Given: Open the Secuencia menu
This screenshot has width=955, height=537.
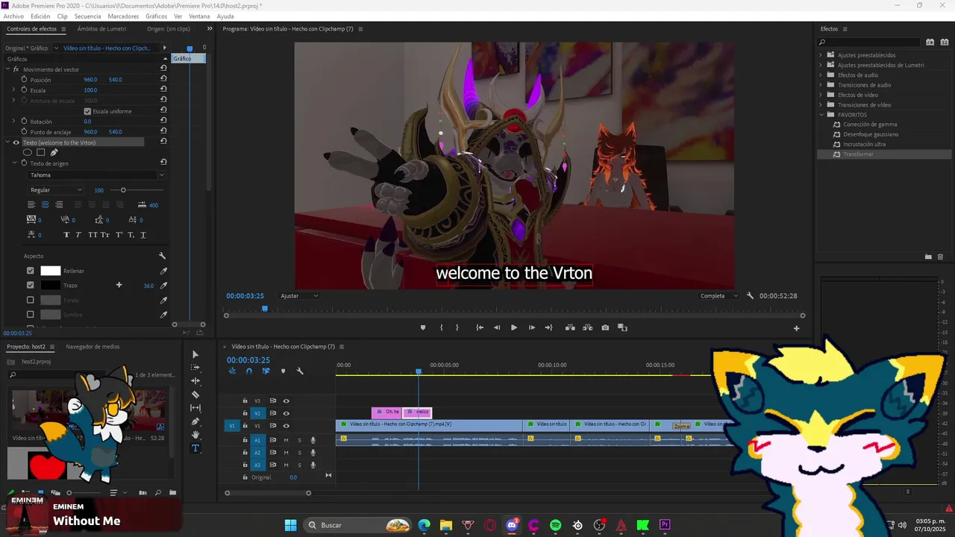Looking at the screenshot, I should point(87,16).
